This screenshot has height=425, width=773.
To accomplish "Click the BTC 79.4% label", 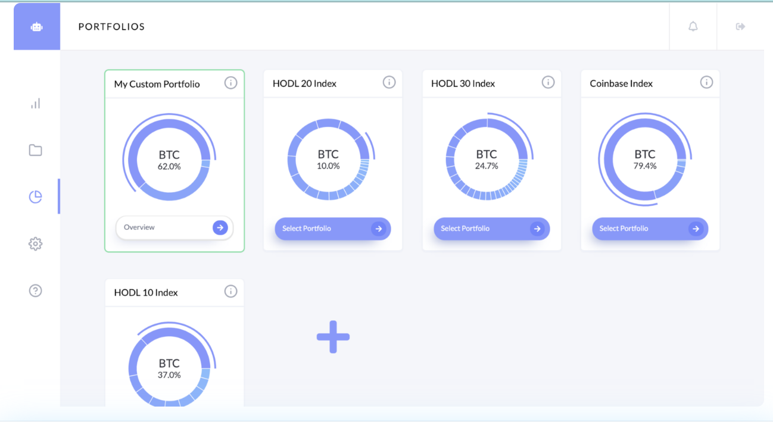I will tap(645, 160).
